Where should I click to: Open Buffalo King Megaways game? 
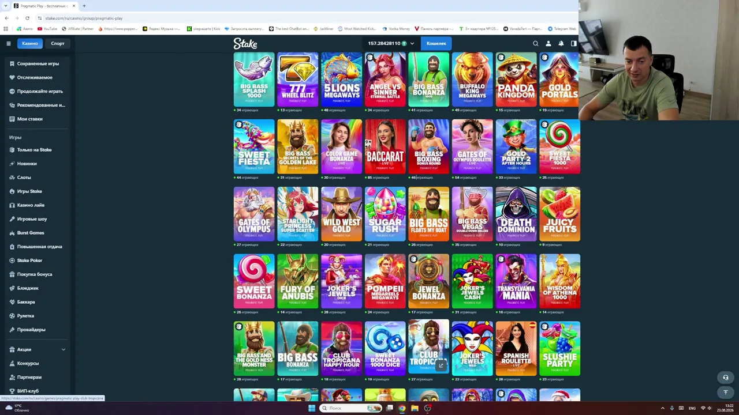click(x=472, y=80)
